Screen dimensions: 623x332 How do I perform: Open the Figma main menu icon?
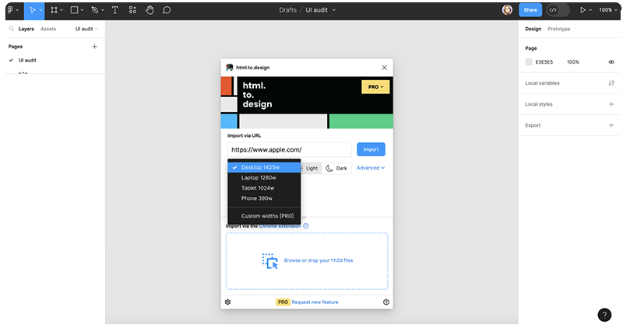(10, 10)
